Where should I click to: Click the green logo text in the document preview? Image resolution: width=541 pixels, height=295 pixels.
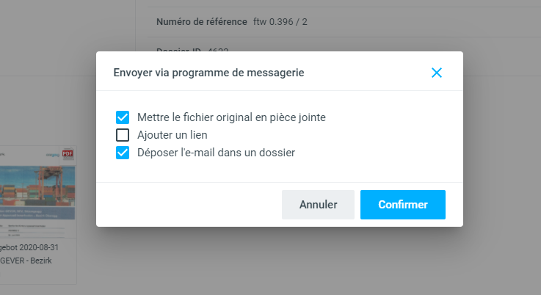[51, 153]
